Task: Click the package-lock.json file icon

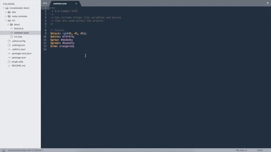Action: click(x=9, y=54)
